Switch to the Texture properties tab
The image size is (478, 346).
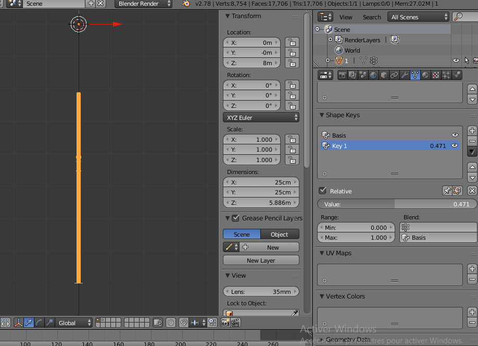(435, 75)
